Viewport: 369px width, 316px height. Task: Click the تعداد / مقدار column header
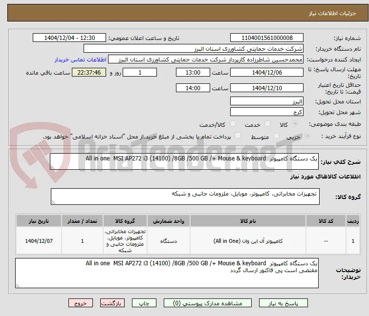pos(83,221)
